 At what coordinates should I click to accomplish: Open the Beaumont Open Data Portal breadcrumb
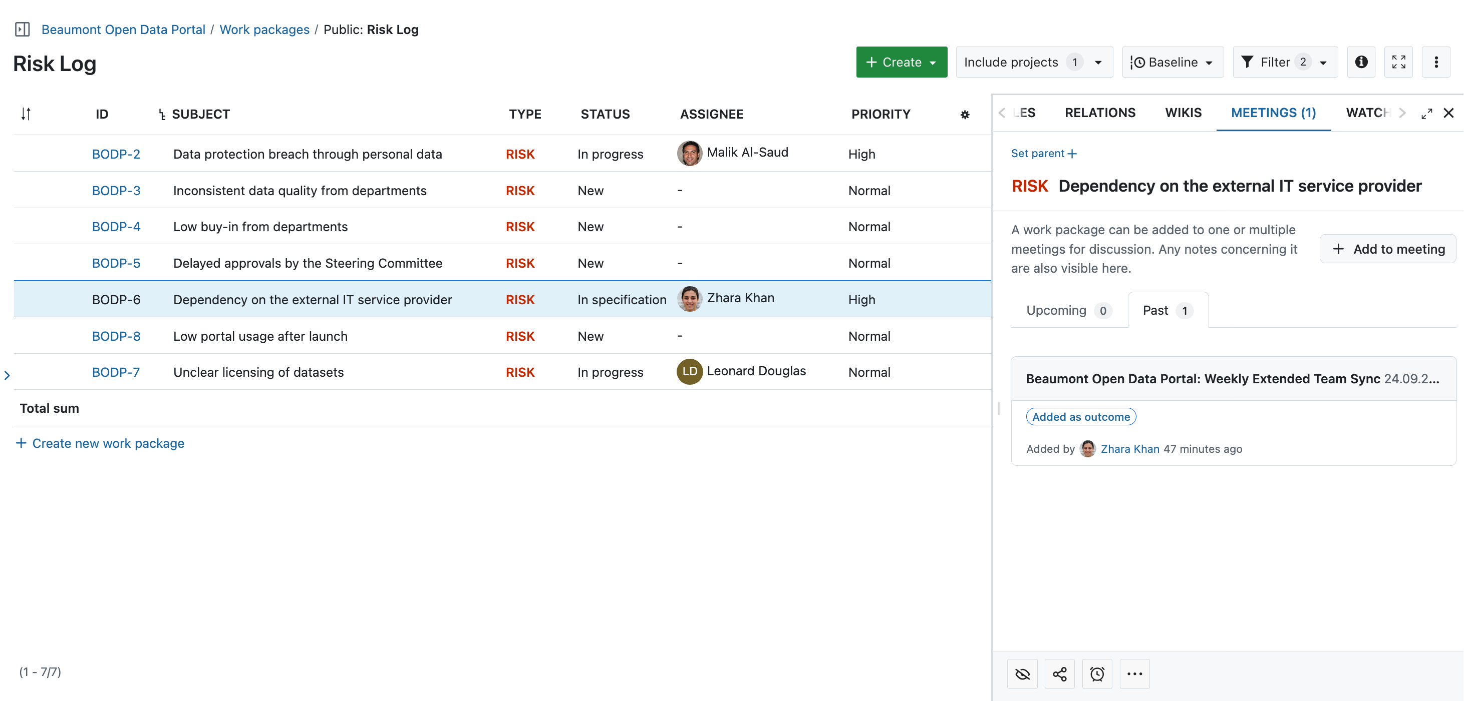point(123,29)
